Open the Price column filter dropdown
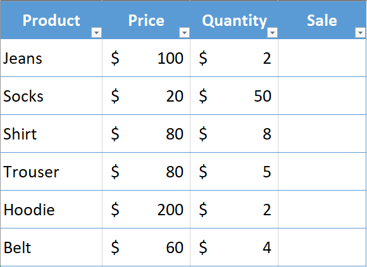The height and width of the screenshot is (267, 367). (x=184, y=33)
